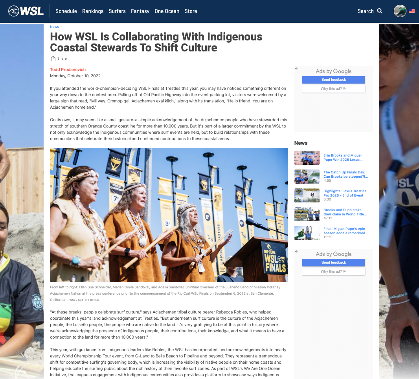
Task: Click The Catch Up Finals Day thumbnail
Action: click(307, 177)
